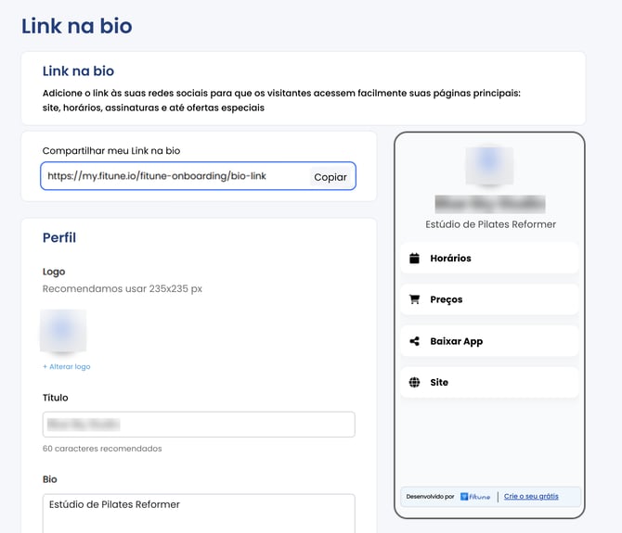Click the globe icon beside Site

point(414,382)
